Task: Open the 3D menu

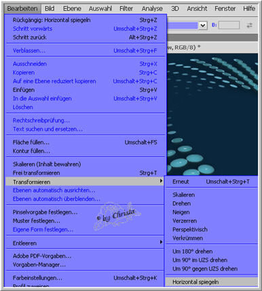Action: (175, 9)
